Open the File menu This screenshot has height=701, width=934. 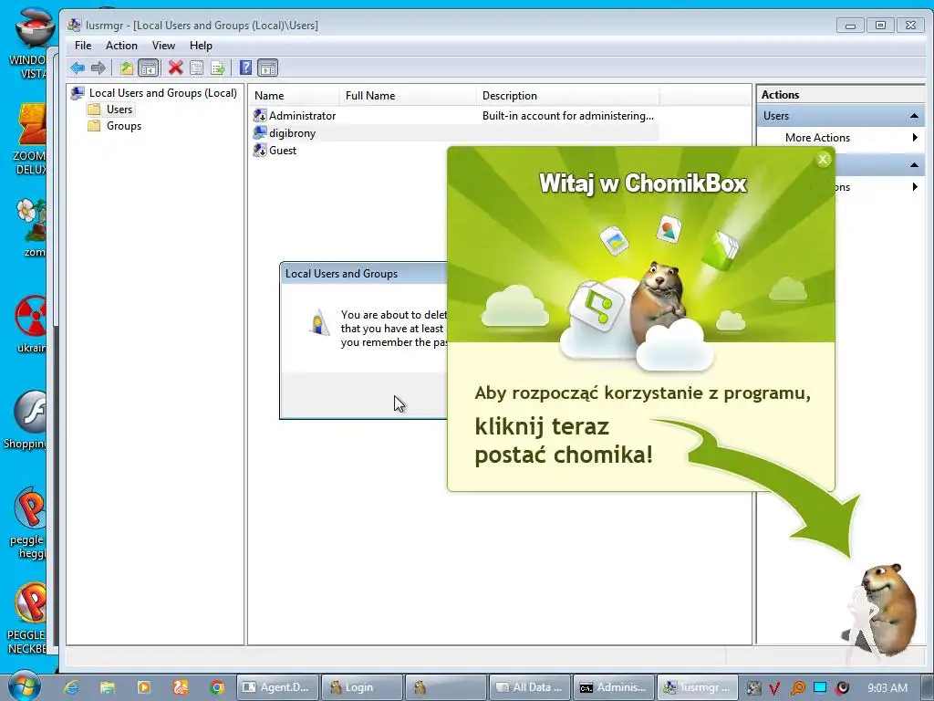pos(83,46)
